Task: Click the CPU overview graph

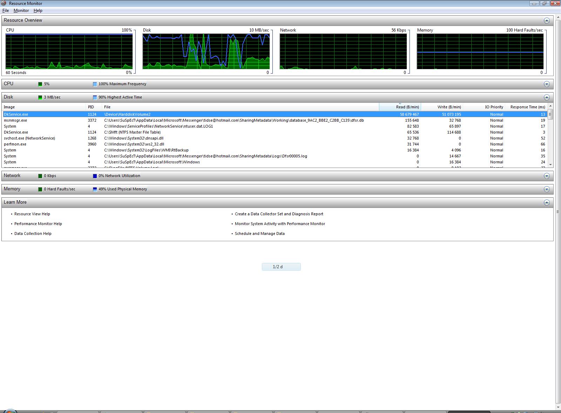Action: tap(69, 52)
